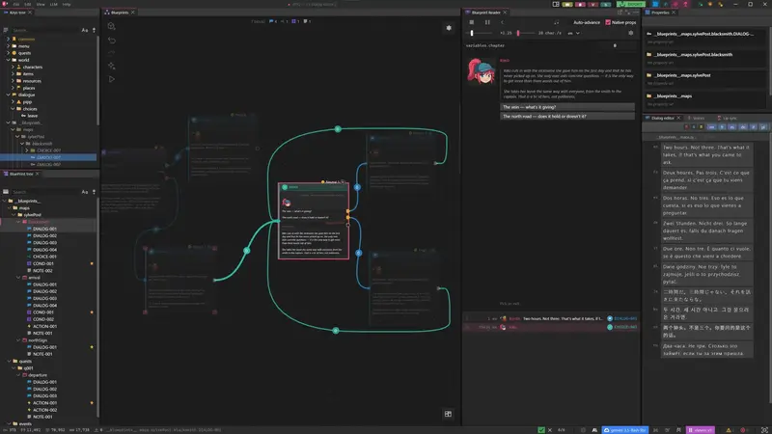Select the highlighted dialog node on canvas
The width and height of the screenshot is (772, 434).
point(313,221)
